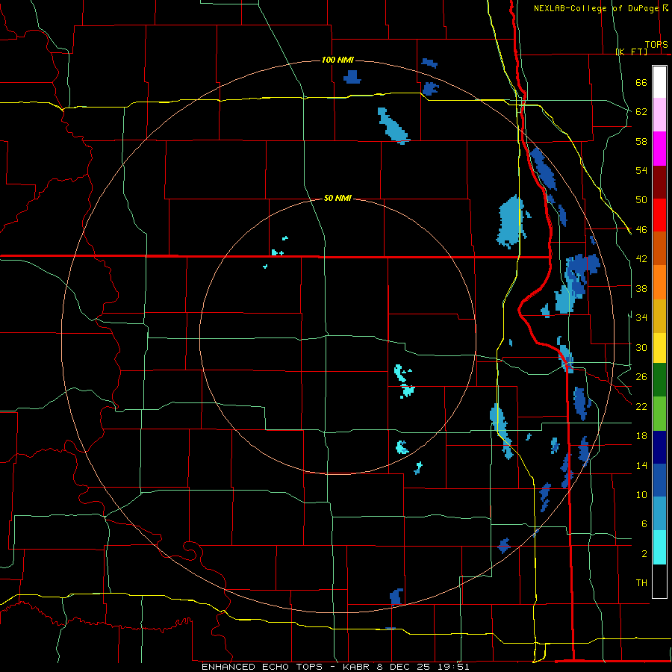Click the "100 NMI" range ring label

[x=337, y=60]
